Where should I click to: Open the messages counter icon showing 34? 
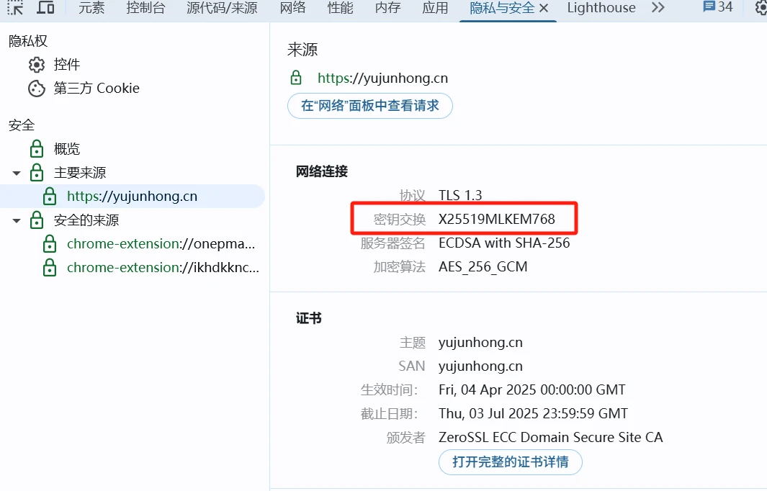click(x=717, y=7)
